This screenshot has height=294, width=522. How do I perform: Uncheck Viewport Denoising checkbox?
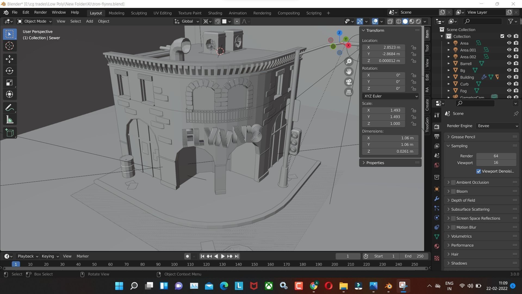pyautogui.click(x=478, y=171)
